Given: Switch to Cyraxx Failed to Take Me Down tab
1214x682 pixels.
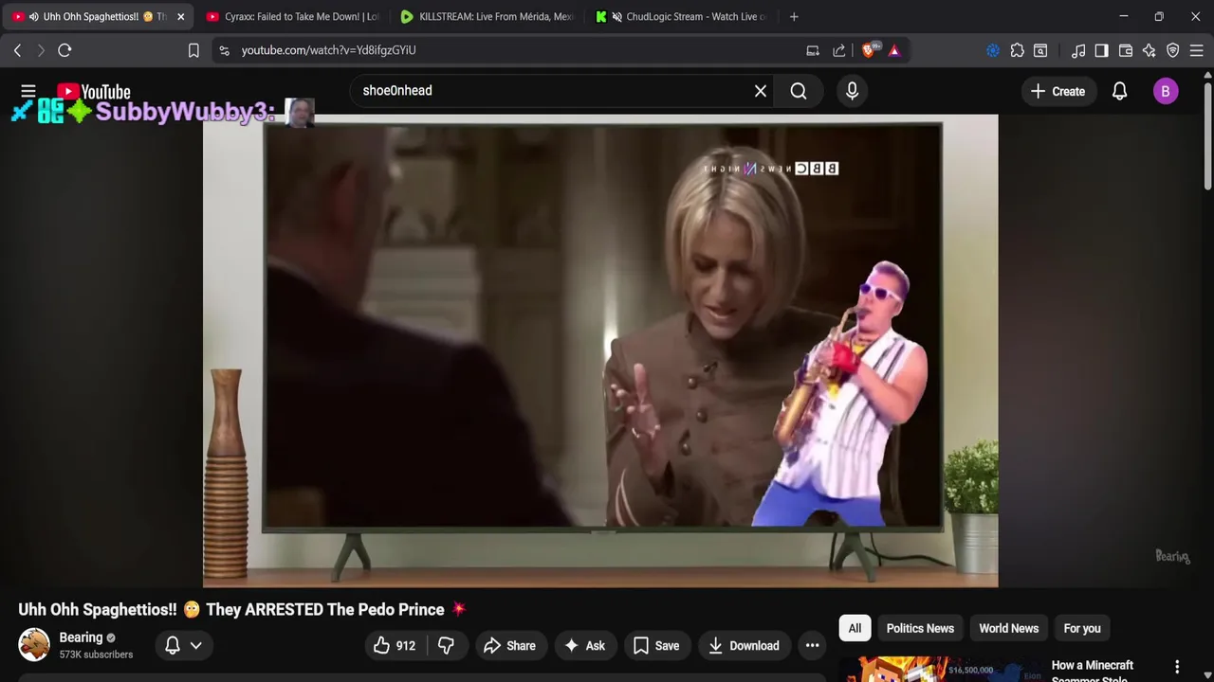Looking at the screenshot, I should 292,16.
